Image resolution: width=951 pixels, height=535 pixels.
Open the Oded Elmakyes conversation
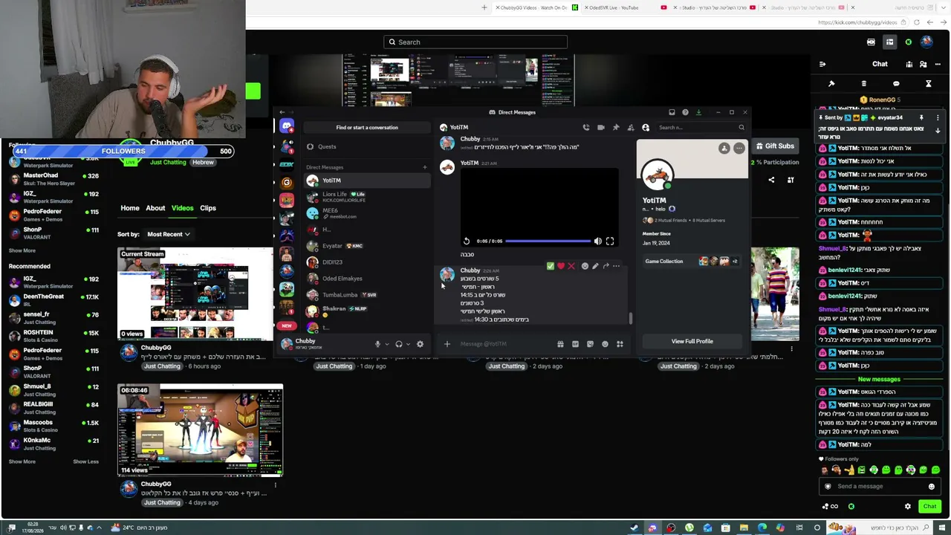point(366,279)
